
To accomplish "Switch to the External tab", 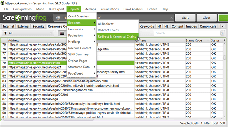I will [23, 26].
